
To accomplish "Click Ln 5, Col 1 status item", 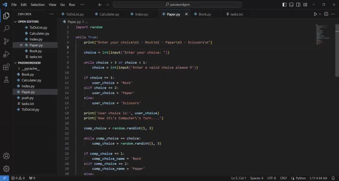I will [238, 178].
